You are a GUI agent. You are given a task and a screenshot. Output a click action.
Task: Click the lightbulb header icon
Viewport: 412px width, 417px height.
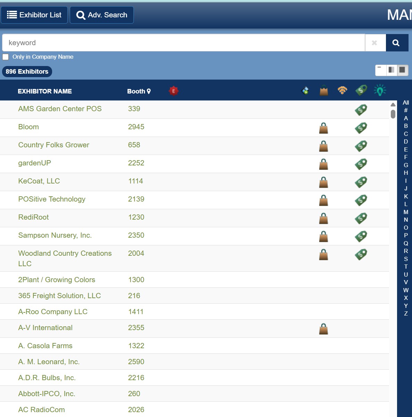tap(380, 90)
